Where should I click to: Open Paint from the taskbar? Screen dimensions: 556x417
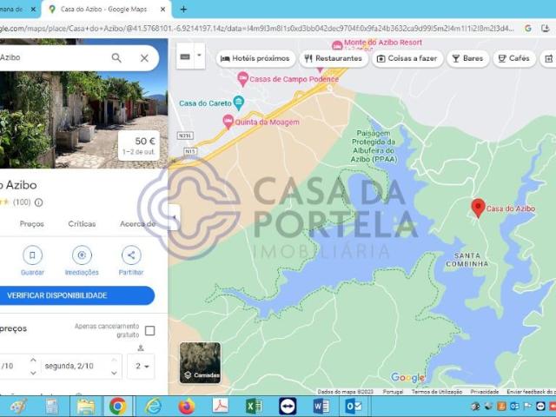coord(18,407)
